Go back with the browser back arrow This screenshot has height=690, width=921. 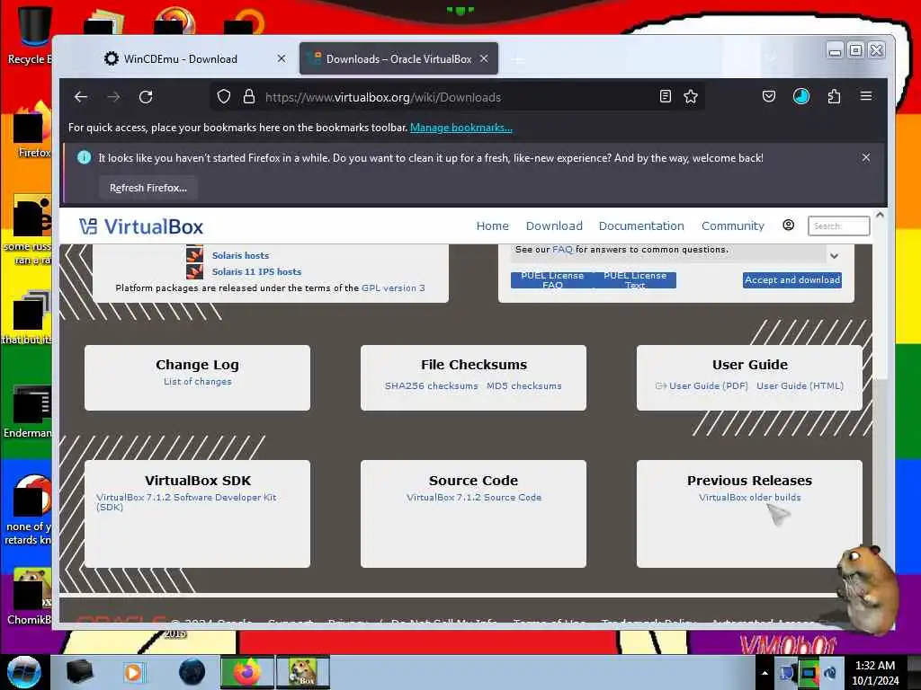[81, 97]
